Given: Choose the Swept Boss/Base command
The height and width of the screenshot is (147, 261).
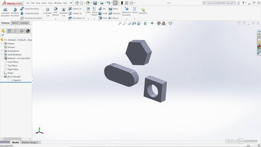Looking at the screenshot, I should pyautogui.click(x=30, y=9).
